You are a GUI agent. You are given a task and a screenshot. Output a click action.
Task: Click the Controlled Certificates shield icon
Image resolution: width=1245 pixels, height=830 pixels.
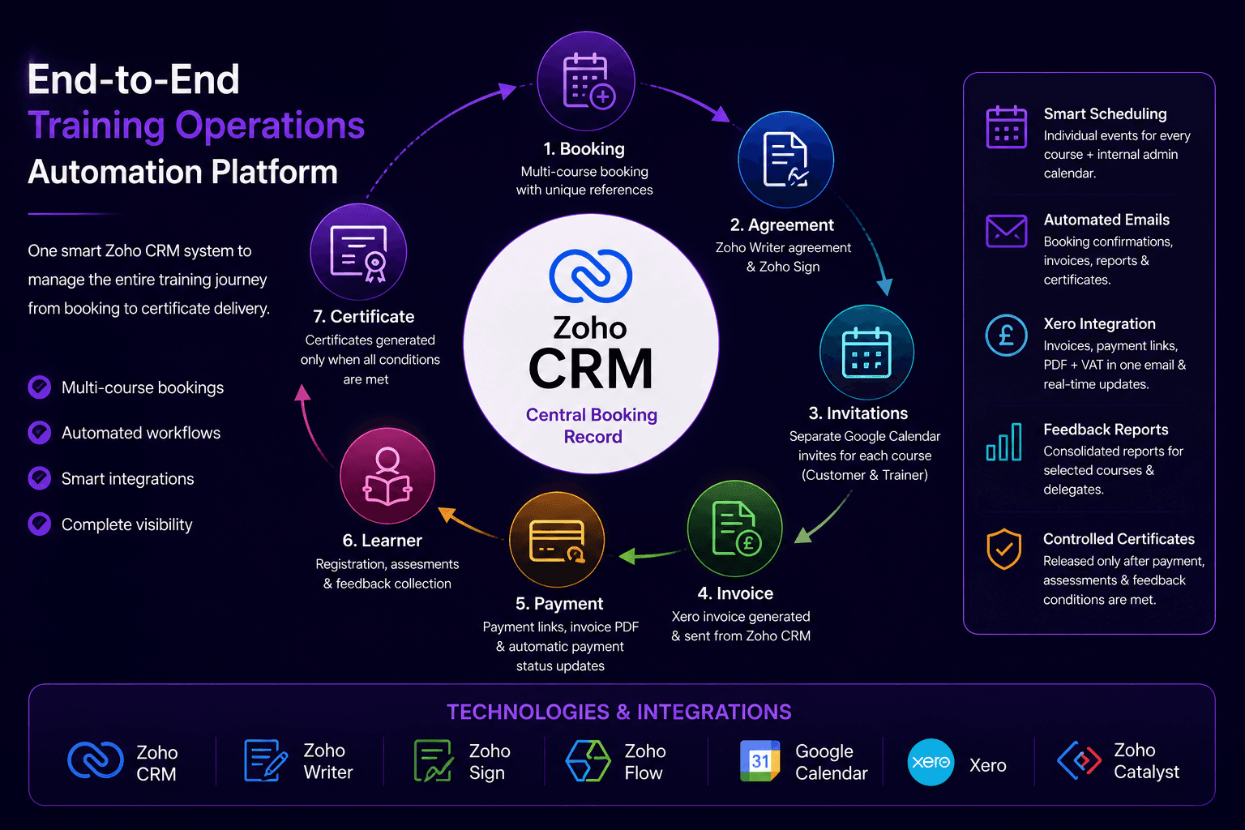(x=1004, y=549)
